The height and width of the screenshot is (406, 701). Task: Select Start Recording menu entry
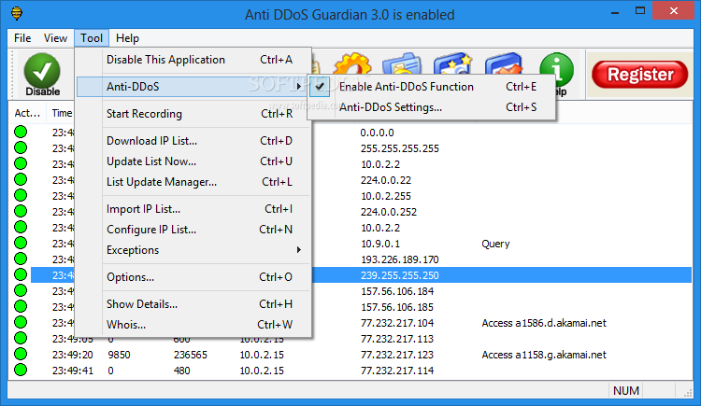193,114
